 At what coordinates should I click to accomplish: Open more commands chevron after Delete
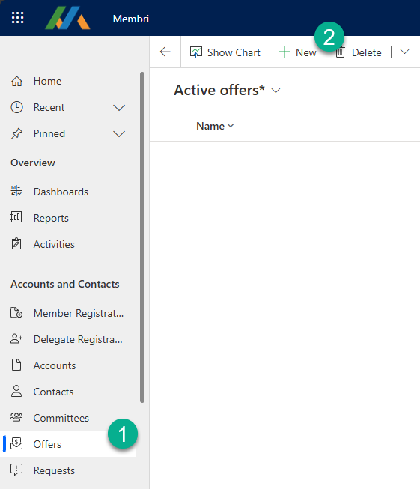tap(404, 52)
